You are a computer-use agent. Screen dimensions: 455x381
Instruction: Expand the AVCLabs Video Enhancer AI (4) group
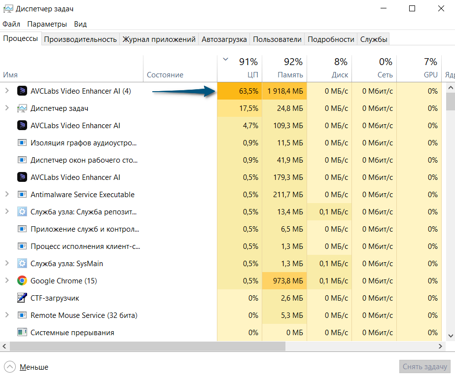click(x=7, y=91)
